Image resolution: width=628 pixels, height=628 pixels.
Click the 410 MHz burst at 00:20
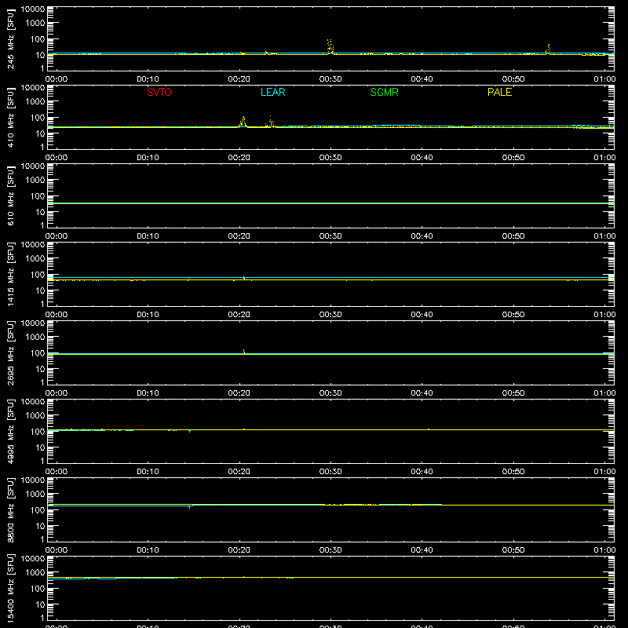[243, 122]
